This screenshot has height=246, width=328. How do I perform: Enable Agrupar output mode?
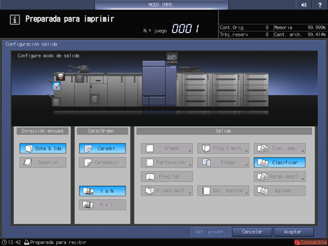(x=280, y=190)
